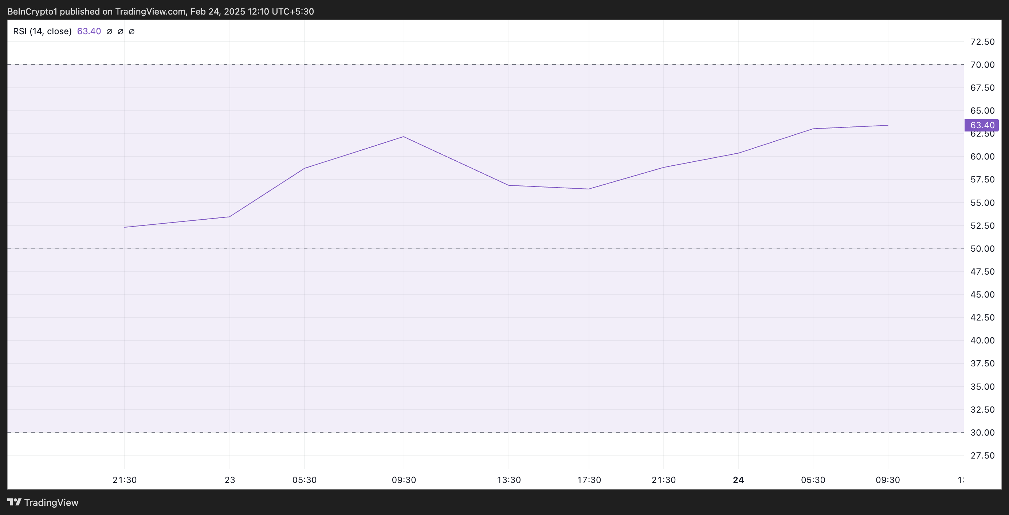The image size is (1009, 515).
Task: Click the 17:30 time axis label
Action: (589, 480)
